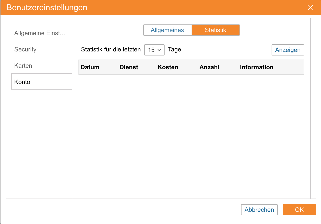Click the Anzeigen button
Viewport: 321px width, 224px height.
point(288,50)
